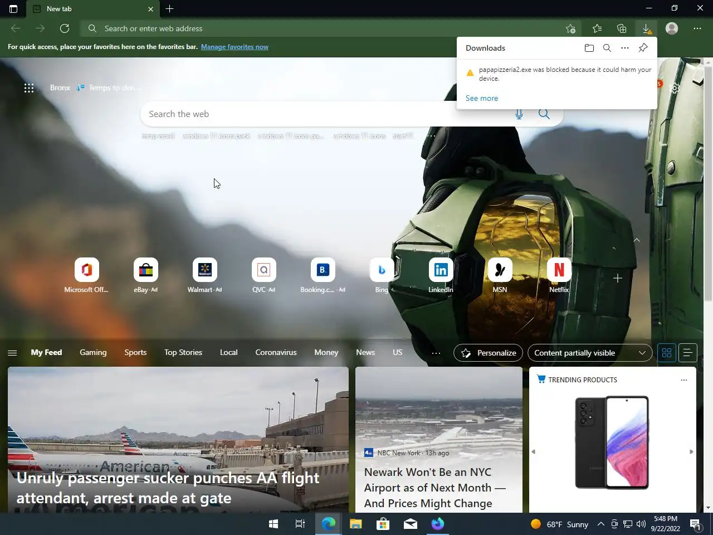Collapse quick links with up chevron
The image size is (713, 535).
[x=637, y=240]
